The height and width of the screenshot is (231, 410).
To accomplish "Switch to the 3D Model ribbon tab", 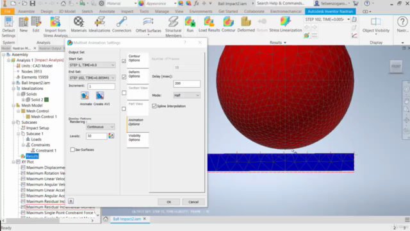I will coord(67,12).
